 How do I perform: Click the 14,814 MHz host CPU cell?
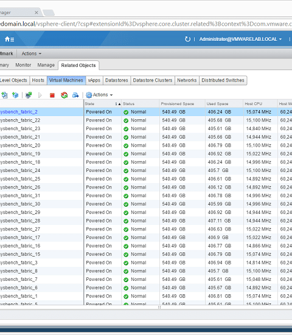tap(259, 263)
